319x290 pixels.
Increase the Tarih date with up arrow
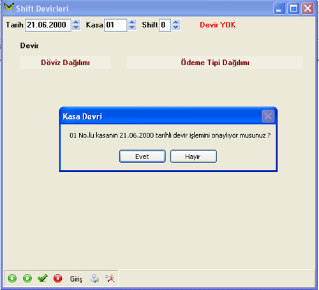(76, 22)
